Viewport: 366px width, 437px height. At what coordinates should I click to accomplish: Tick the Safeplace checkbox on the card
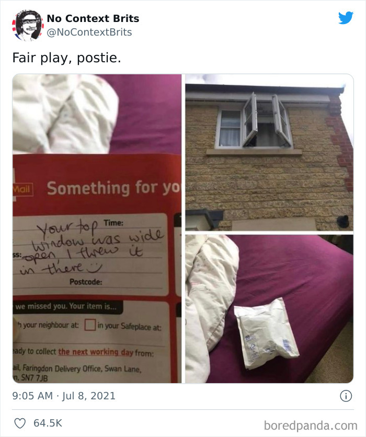pyautogui.click(x=90, y=325)
